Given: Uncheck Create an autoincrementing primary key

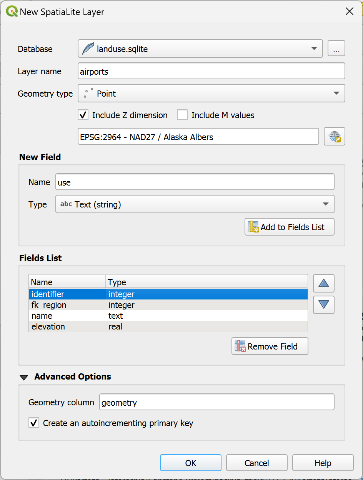Looking at the screenshot, I should [x=34, y=423].
